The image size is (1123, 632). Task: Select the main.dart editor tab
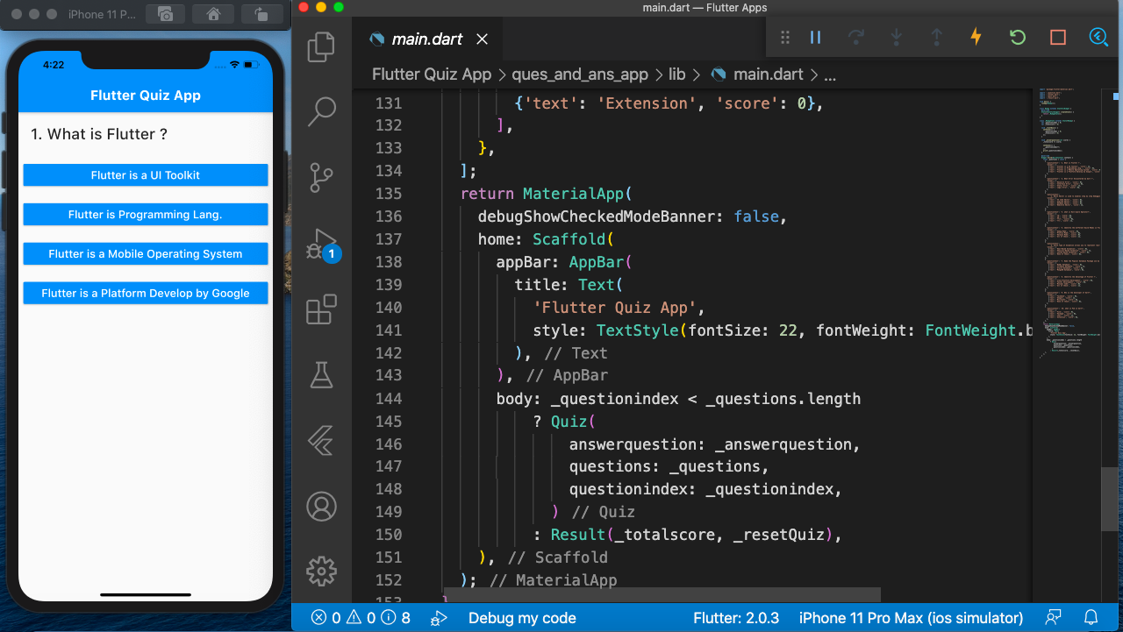[429, 39]
